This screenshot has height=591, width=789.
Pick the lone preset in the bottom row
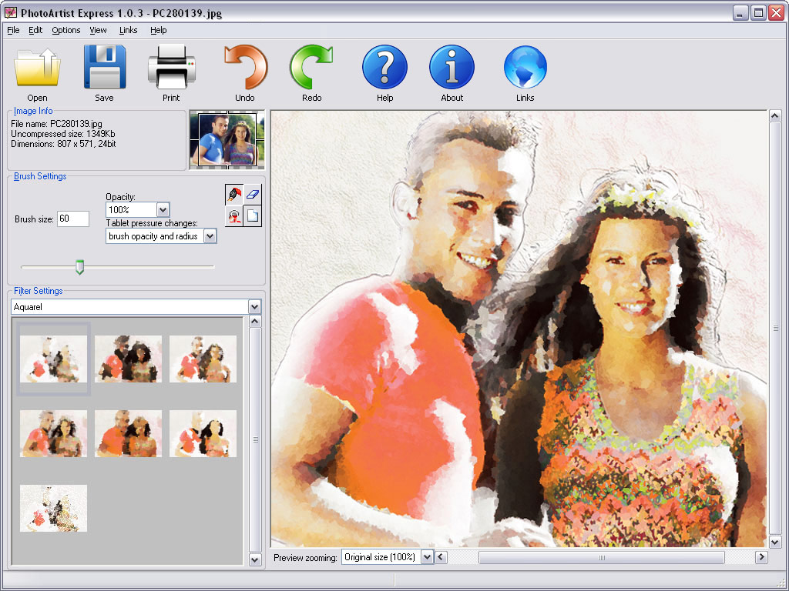(x=53, y=508)
